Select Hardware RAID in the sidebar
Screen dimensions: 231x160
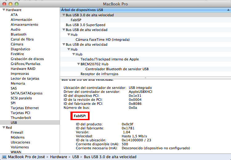pyautogui.click(x=23, y=69)
